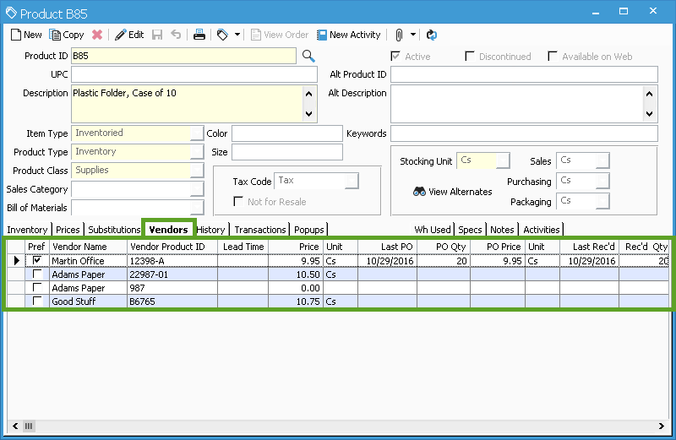
Task: Click the Copy product toolbar icon
Action: tap(55, 35)
